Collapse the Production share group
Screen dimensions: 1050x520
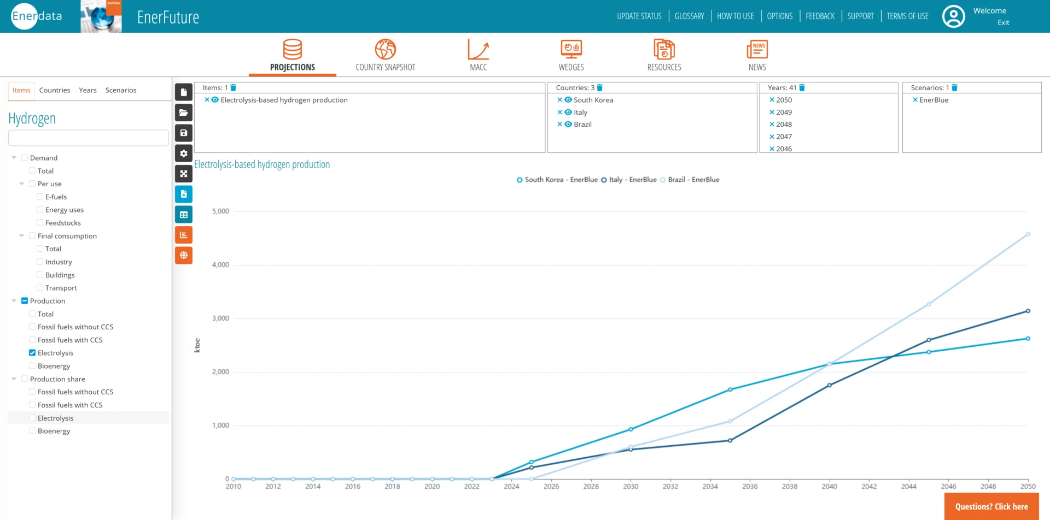[x=14, y=379]
